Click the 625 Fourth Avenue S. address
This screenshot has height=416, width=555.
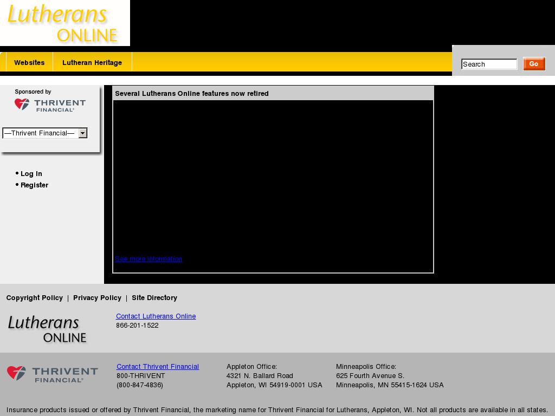[370, 376]
